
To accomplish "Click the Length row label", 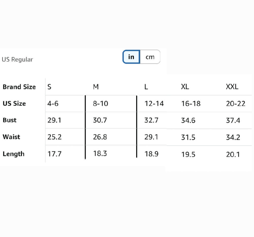I will 13,154.
